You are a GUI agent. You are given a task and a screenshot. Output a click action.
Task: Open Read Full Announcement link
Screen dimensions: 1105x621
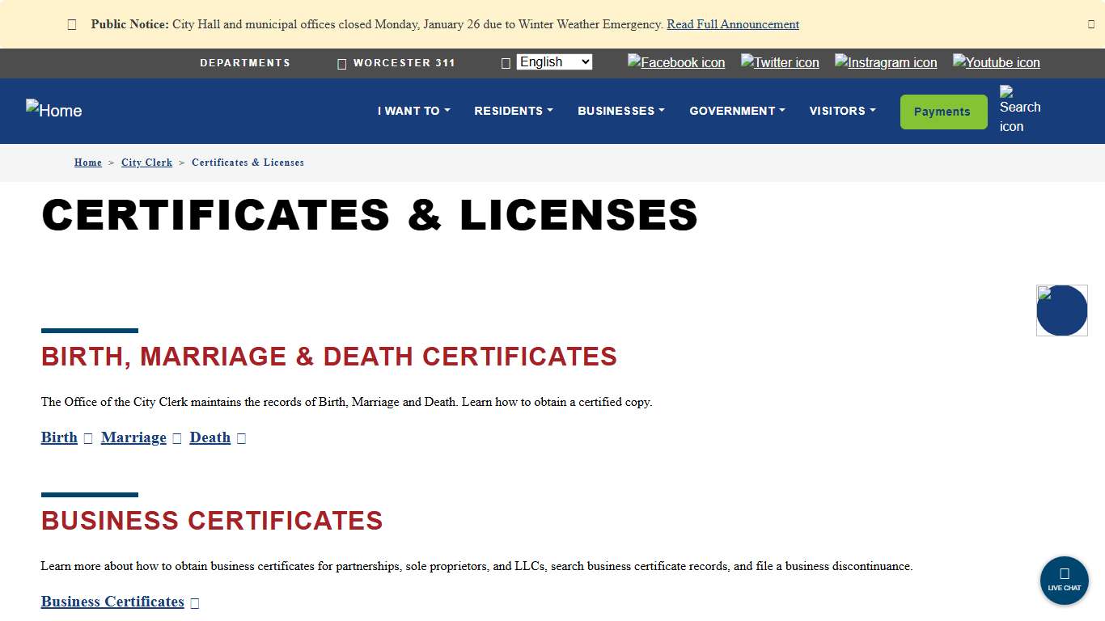coord(732,24)
